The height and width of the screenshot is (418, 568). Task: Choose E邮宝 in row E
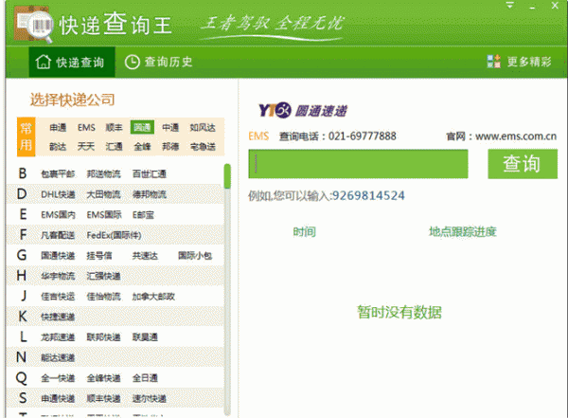pyautogui.click(x=143, y=215)
